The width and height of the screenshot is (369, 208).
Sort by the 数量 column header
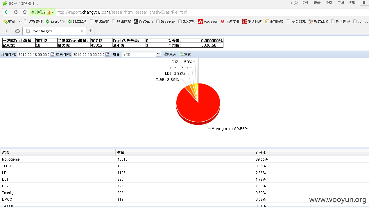185,152
